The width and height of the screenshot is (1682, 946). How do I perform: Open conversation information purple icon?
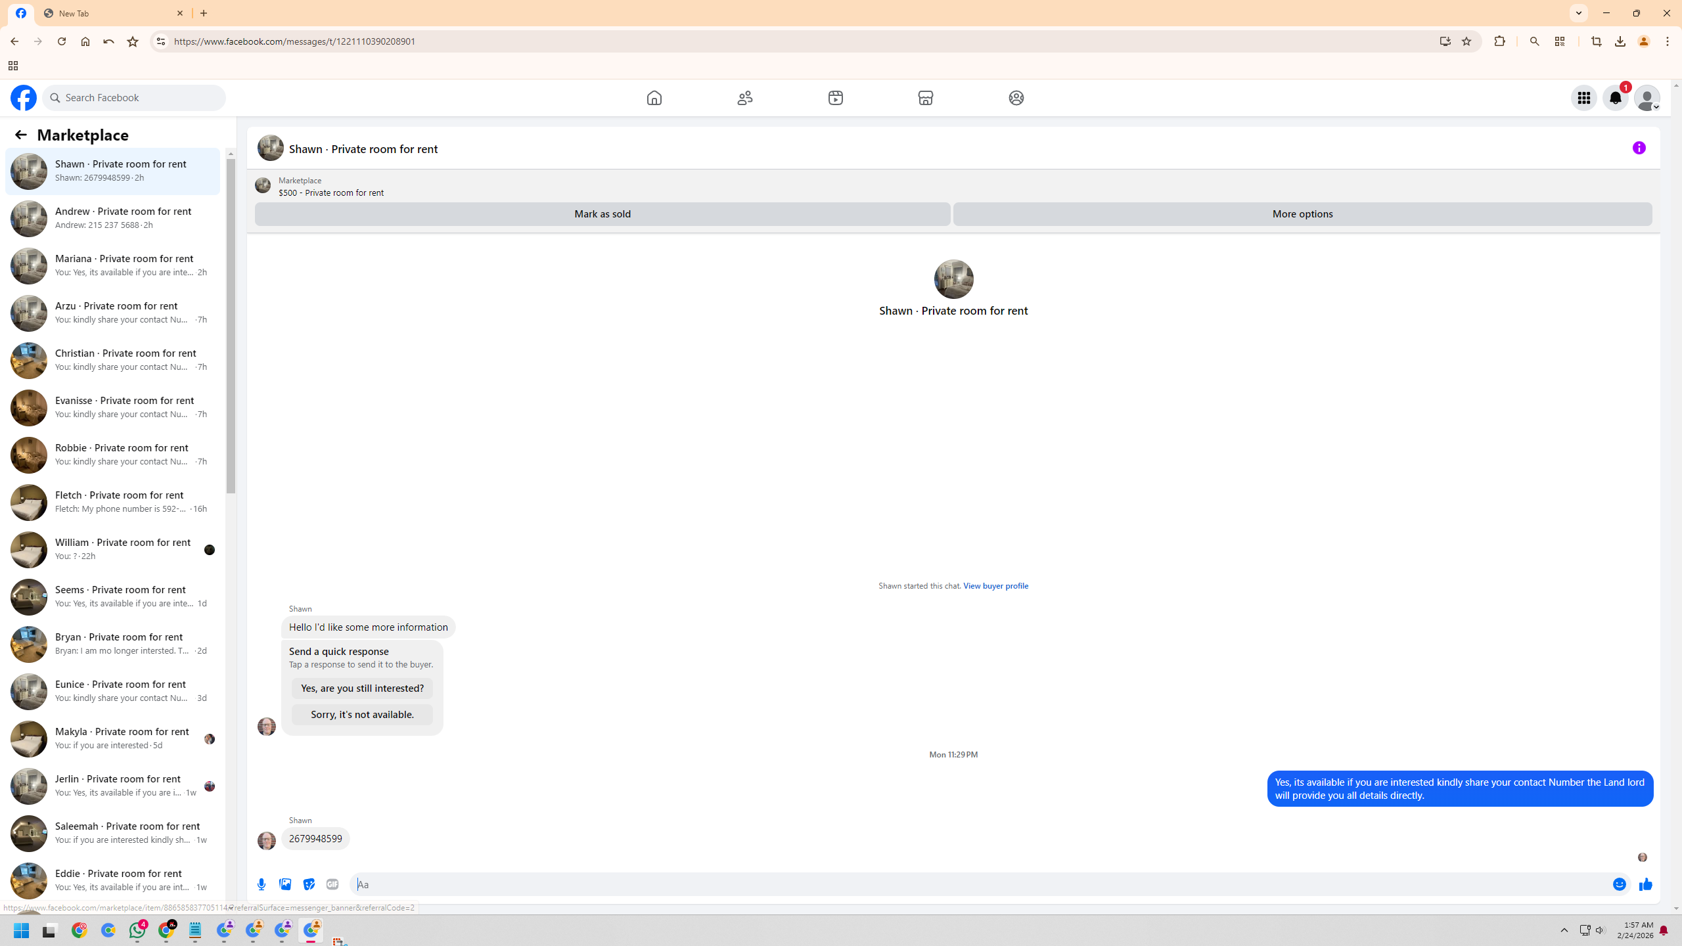pyautogui.click(x=1639, y=148)
